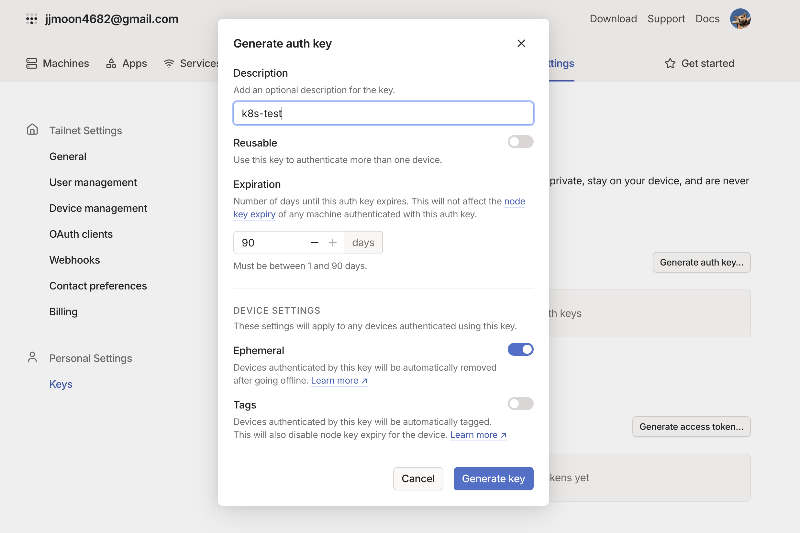Click the Apps nav icon
Image resolution: width=800 pixels, height=533 pixels.
pyautogui.click(x=111, y=64)
